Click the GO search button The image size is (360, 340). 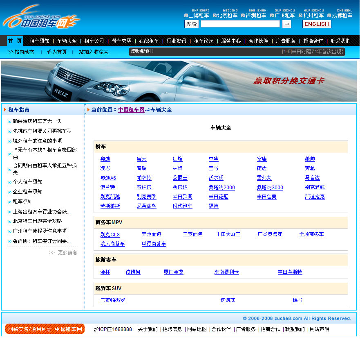[x=286, y=24]
